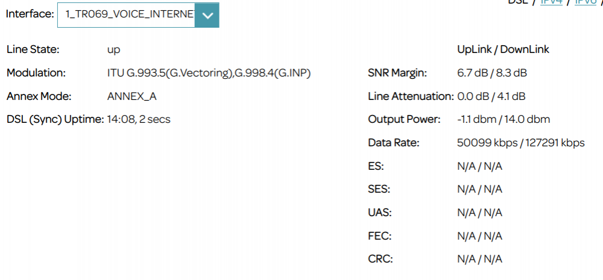
Task: Click the Line Attenuation value
Action: 491,96
